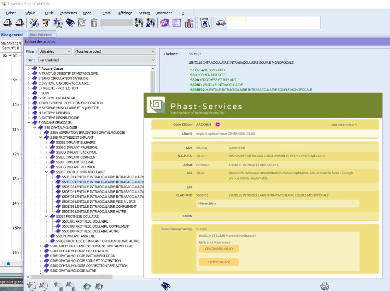The width and height of the screenshot is (390, 291).
Task: Select C SYSTEME CARDIO-VASCULAIRE in tree
Action: click(64, 83)
